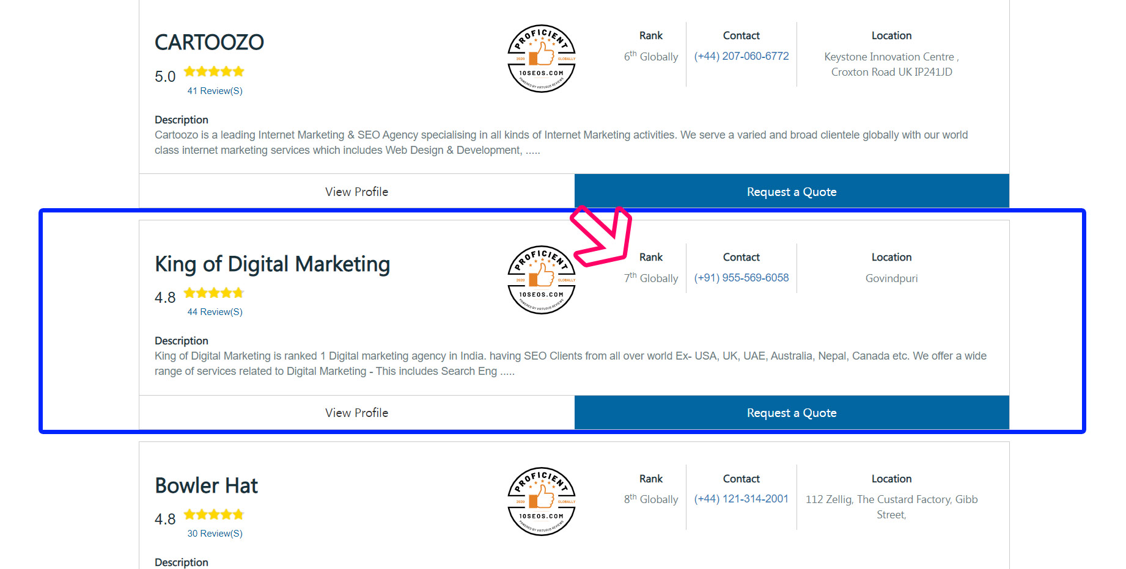Click phone number (+91) 955-569-6058
Image resolution: width=1126 pixels, height=569 pixels.
click(741, 278)
